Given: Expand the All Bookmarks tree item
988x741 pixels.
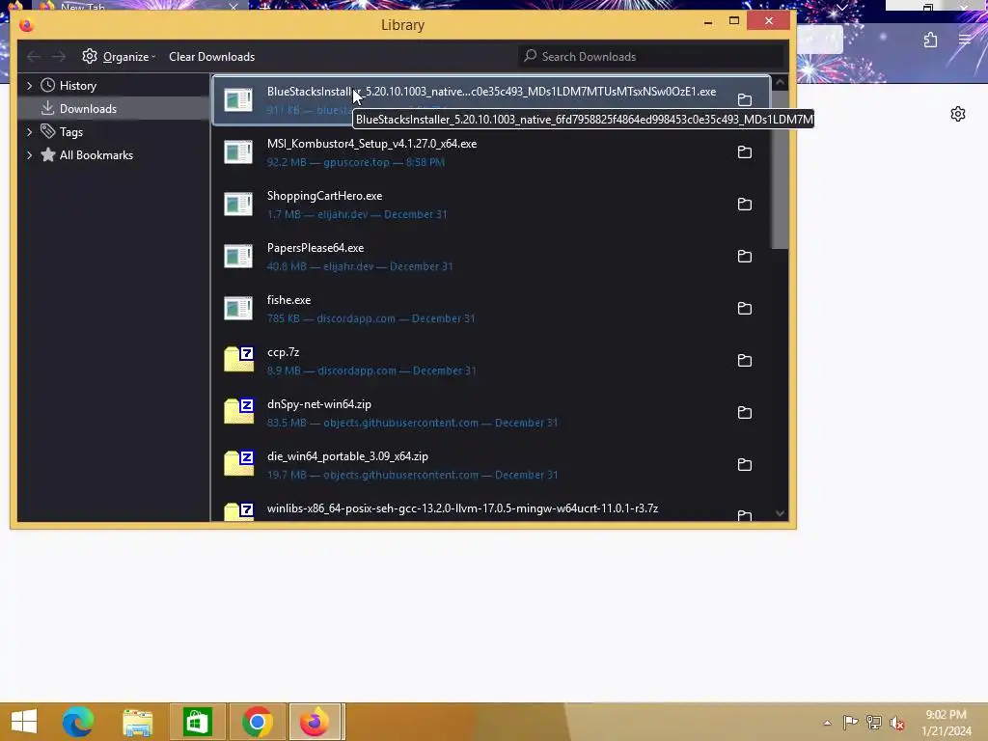Looking at the screenshot, I should pyautogui.click(x=29, y=155).
